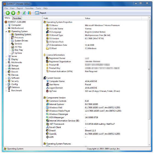Click the Refresh toolbar icon
The width and height of the screenshot is (154, 153).
pyautogui.click(x=24, y=13)
